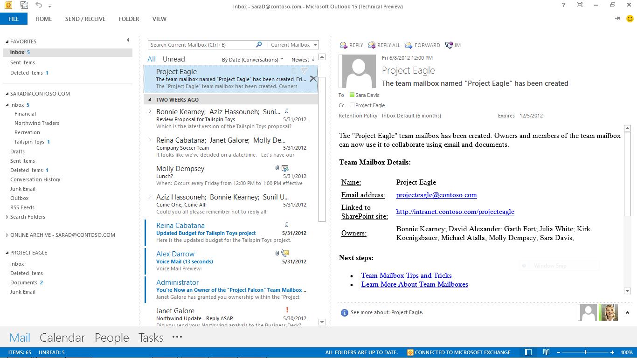
Task: Click the gray placeholder contact photo
Action: click(588, 312)
